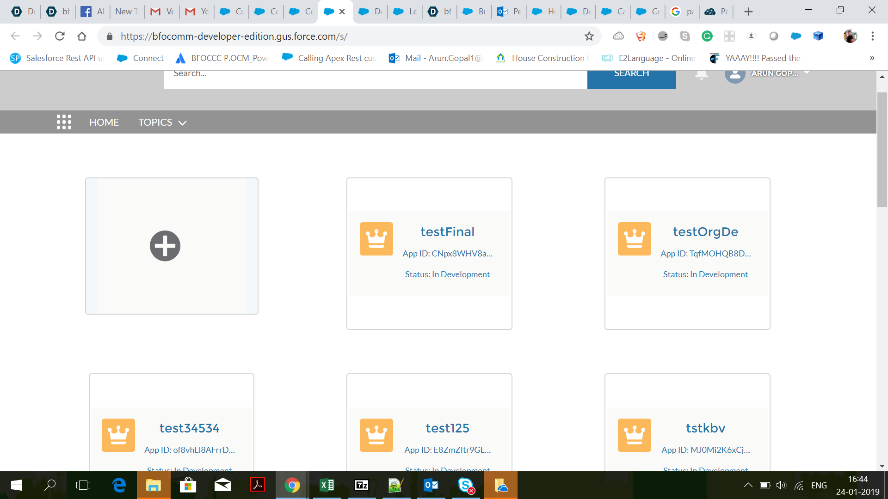Open a new browser tab
This screenshot has width=888, height=499.
pyautogui.click(x=748, y=12)
